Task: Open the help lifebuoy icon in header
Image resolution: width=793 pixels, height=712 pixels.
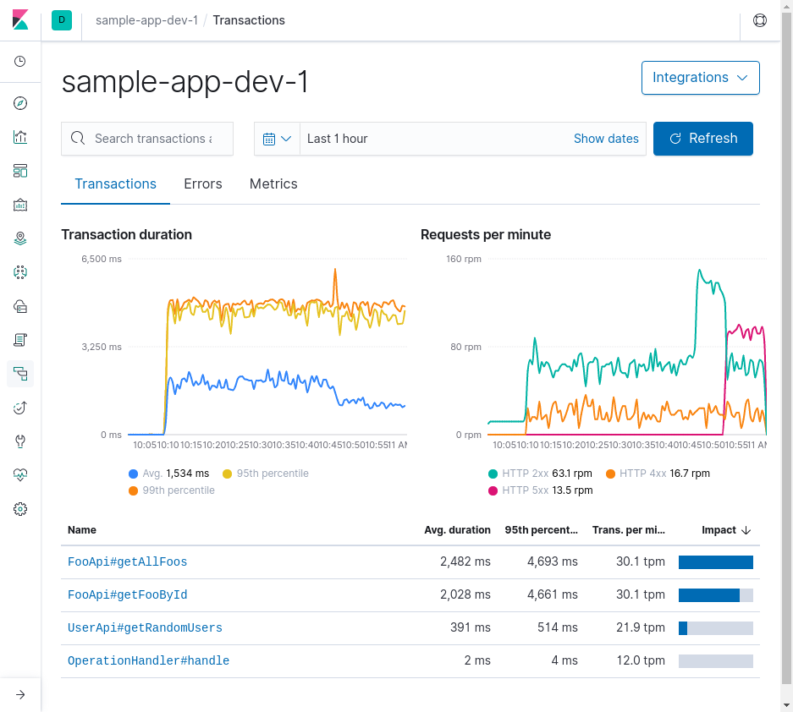Action: pos(760,20)
